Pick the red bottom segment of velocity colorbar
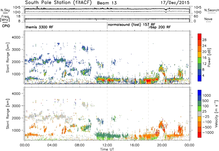The width and height of the screenshot is (219, 151). point(200,135)
